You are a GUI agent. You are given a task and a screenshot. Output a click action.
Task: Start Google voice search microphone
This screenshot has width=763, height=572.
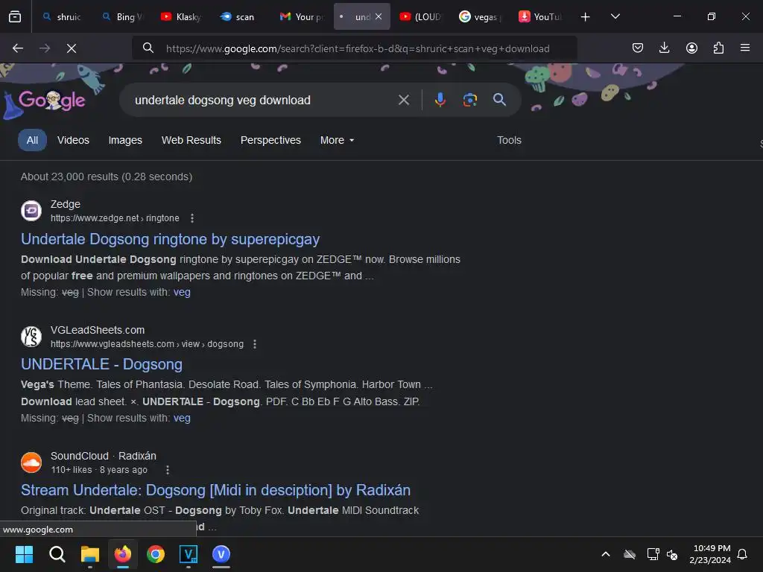coord(440,100)
